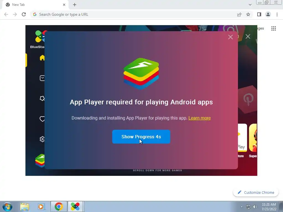This screenshot has height=212, width=283.
Task: Close the New Tab tab
Action: 64,5
